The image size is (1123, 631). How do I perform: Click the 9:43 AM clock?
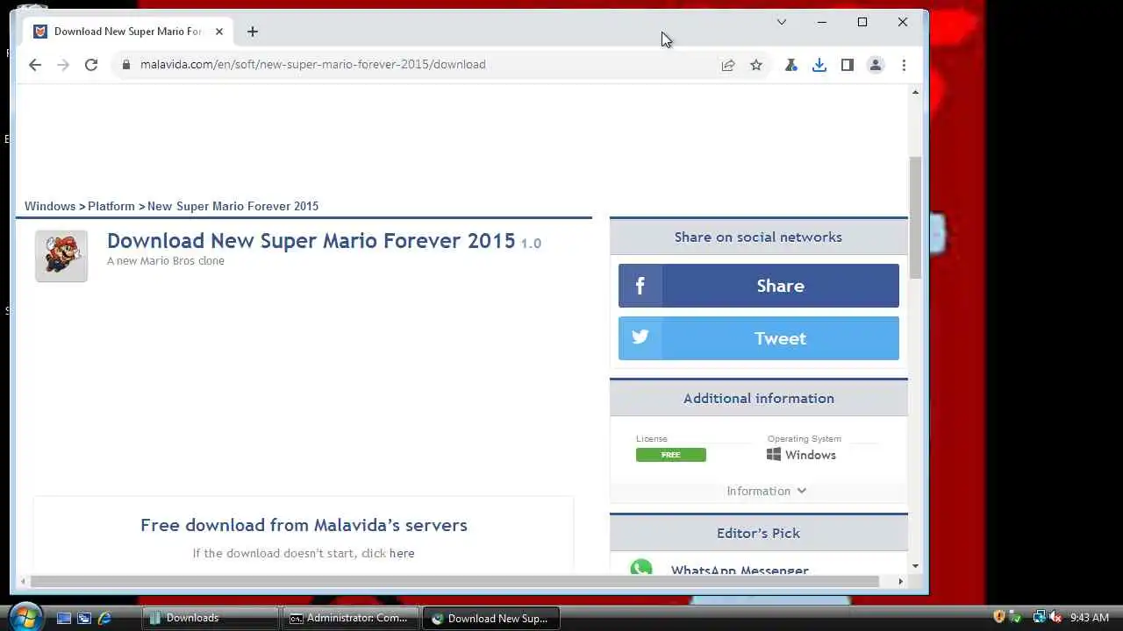click(1090, 618)
